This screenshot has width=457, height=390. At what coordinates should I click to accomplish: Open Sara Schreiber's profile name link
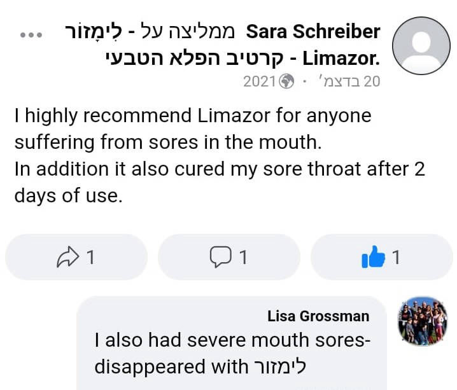(313, 31)
